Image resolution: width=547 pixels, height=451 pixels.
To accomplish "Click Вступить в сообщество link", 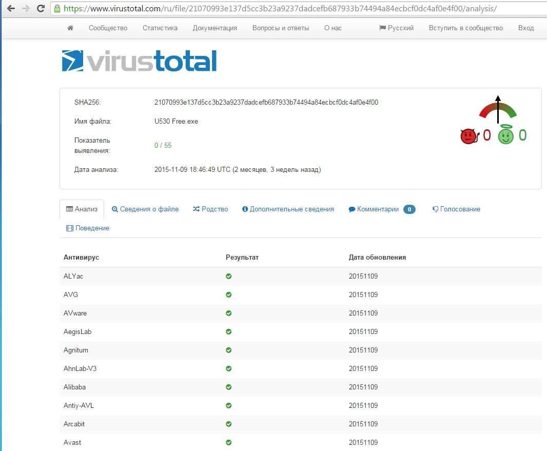I will pos(466,28).
